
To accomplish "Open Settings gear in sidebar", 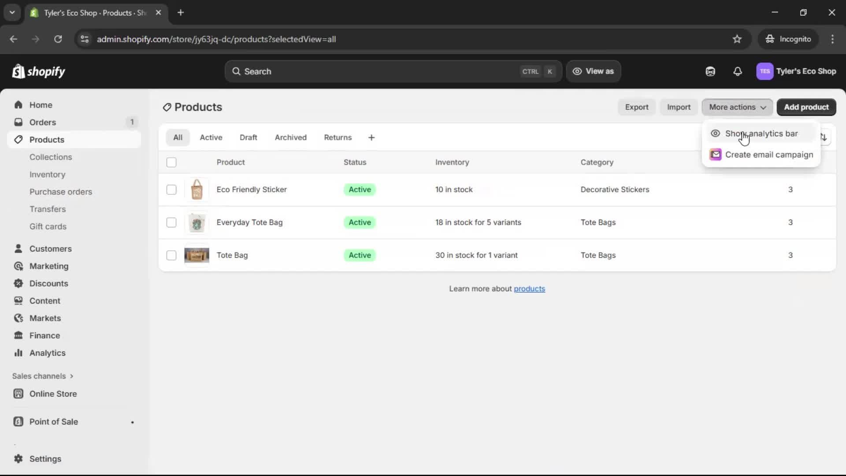I will click(x=18, y=459).
